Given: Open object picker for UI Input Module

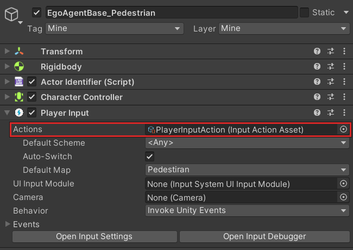Looking at the screenshot, I should [343, 184].
